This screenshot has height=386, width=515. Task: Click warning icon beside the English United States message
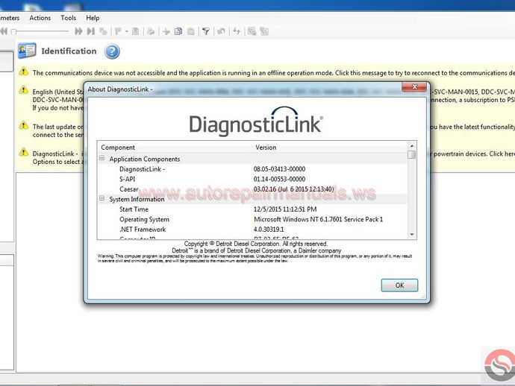(x=24, y=89)
